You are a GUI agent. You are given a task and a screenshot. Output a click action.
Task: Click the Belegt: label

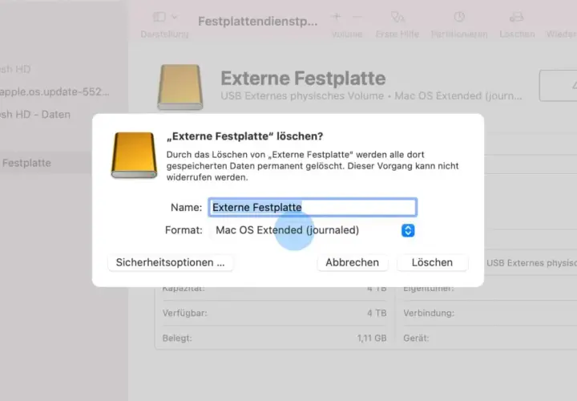click(x=177, y=338)
